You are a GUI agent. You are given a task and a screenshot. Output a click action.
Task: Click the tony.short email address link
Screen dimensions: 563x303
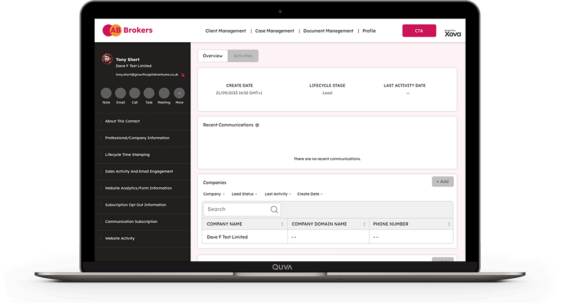(147, 75)
